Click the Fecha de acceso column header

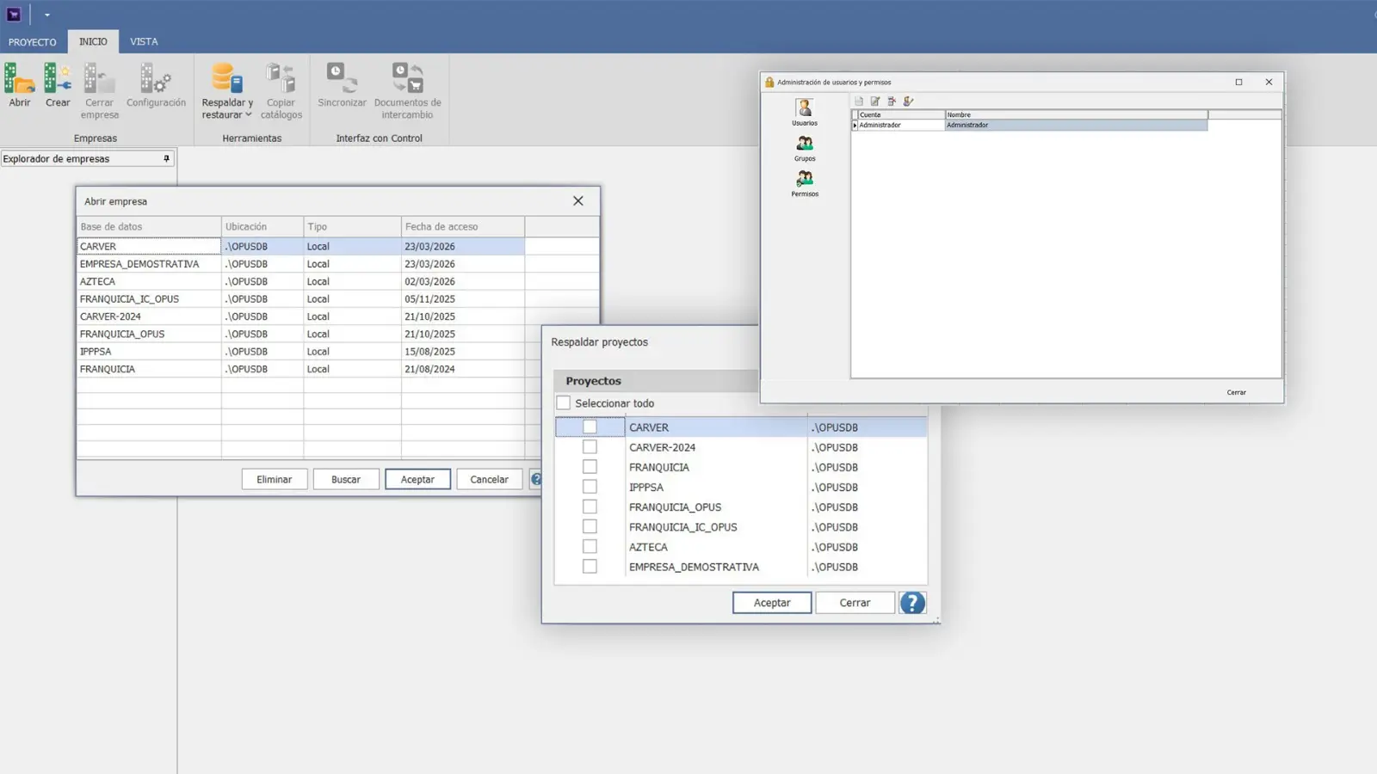point(462,227)
